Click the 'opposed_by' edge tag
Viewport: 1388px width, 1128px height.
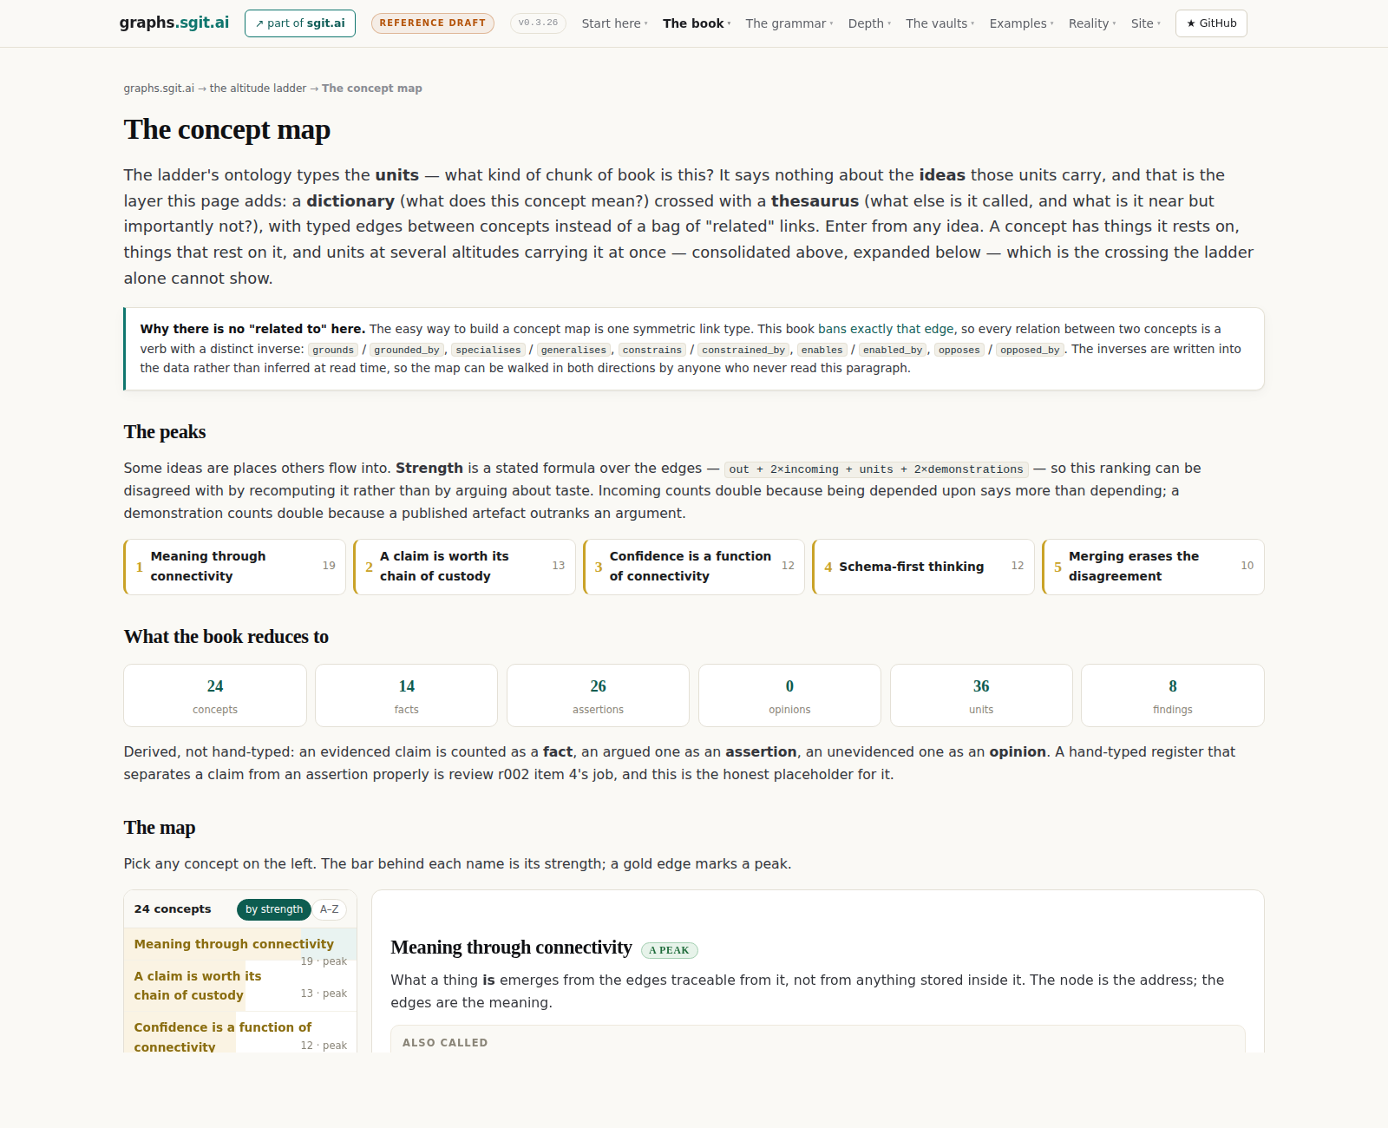pyautogui.click(x=1030, y=350)
